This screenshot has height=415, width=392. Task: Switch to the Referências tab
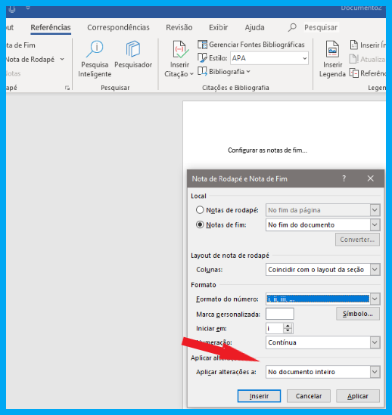pyautogui.click(x=51, y=27)
